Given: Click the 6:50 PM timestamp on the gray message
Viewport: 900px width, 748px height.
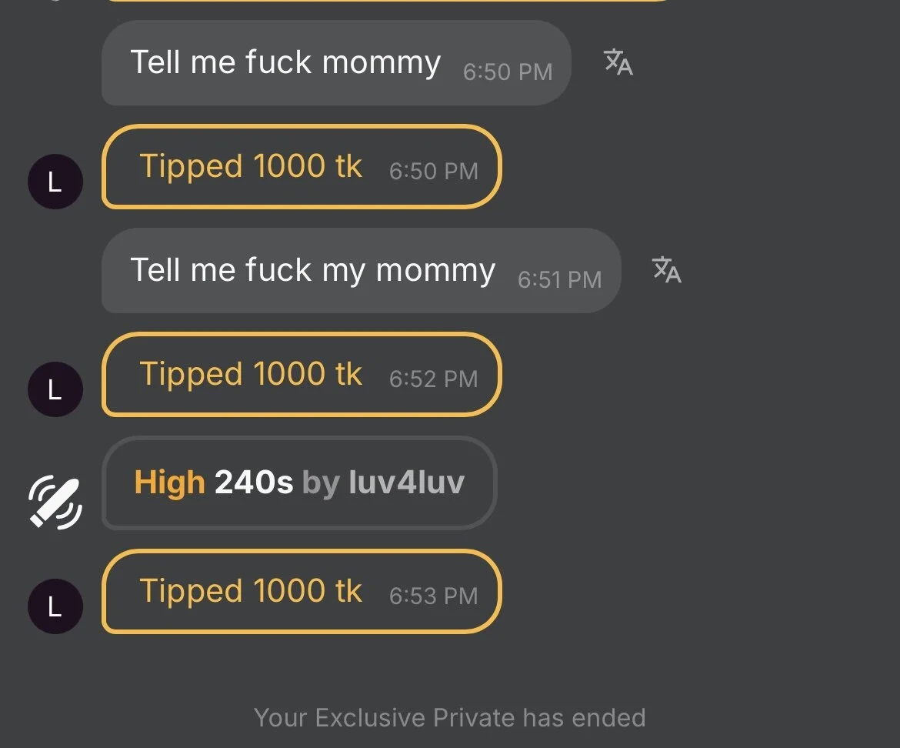Looking at the screenshot, I should point(508,72).
